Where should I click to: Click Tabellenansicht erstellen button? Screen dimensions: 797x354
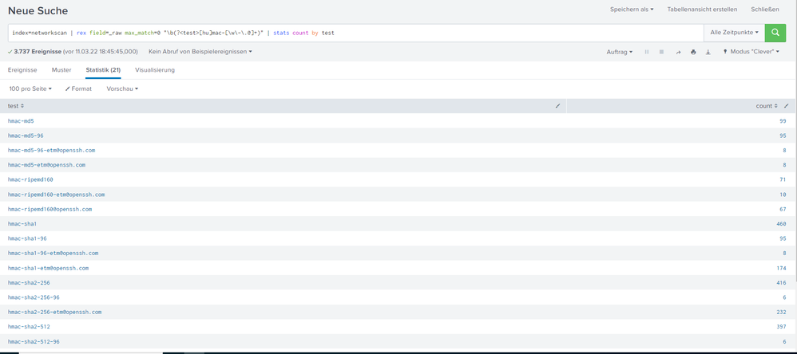pos(702,10)
